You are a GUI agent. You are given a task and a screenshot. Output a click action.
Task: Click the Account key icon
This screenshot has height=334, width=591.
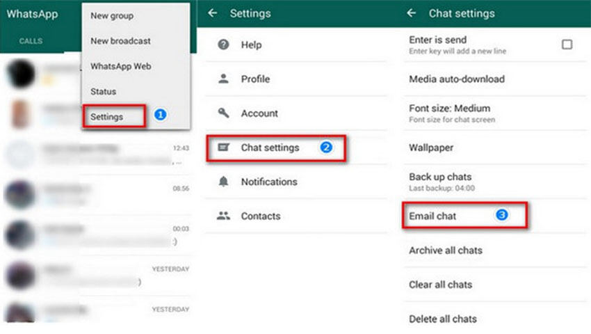pyautogui.click(x=223, y=113)
